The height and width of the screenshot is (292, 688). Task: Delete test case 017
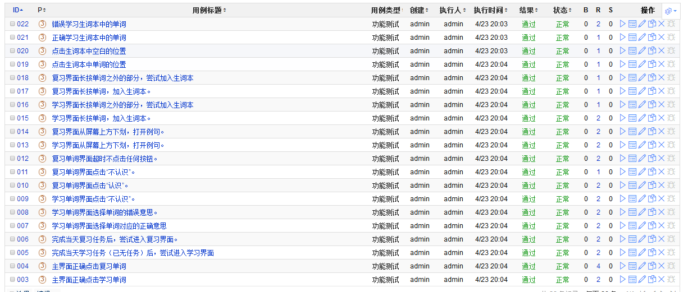(661, 91)
